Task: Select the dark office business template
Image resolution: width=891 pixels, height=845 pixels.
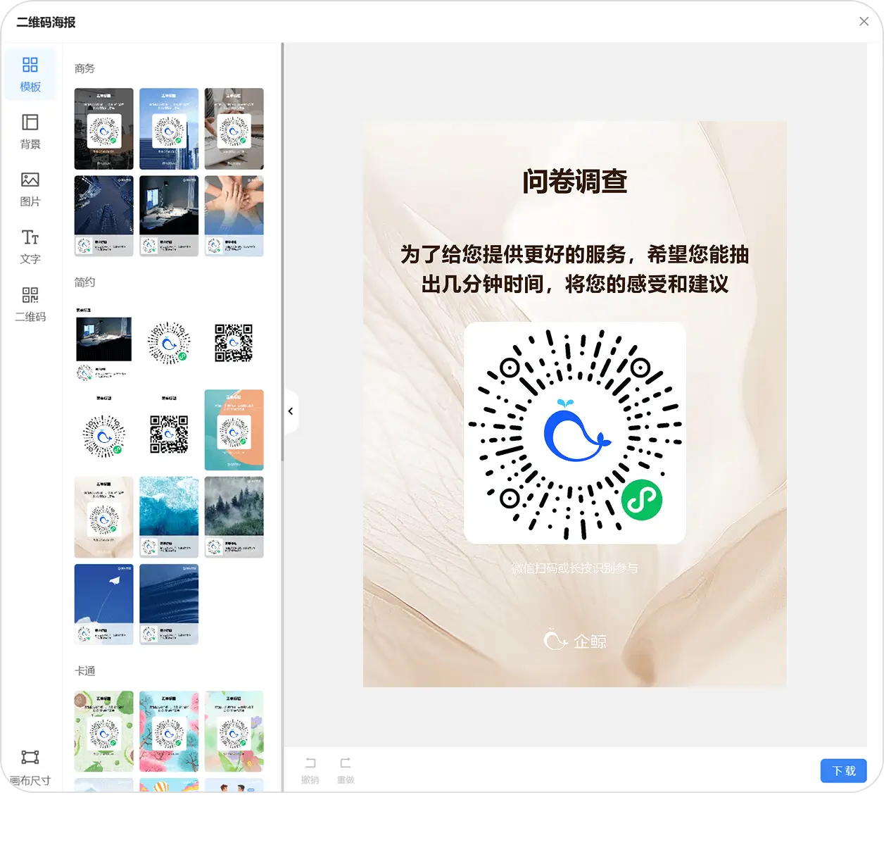Action: pos(103,129)
